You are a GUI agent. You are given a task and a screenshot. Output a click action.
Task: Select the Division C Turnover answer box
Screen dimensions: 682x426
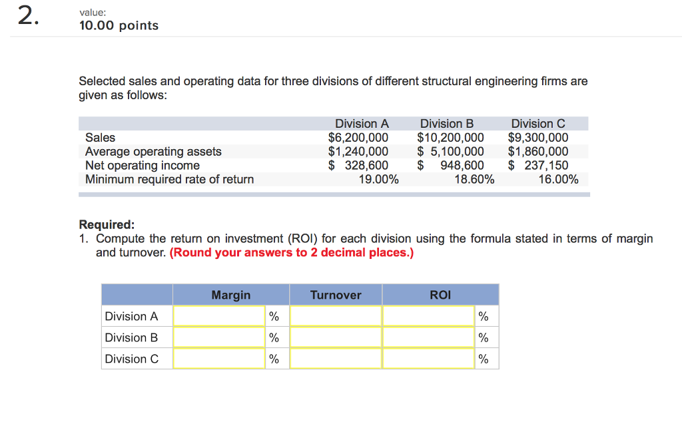(x=336, y=359)
